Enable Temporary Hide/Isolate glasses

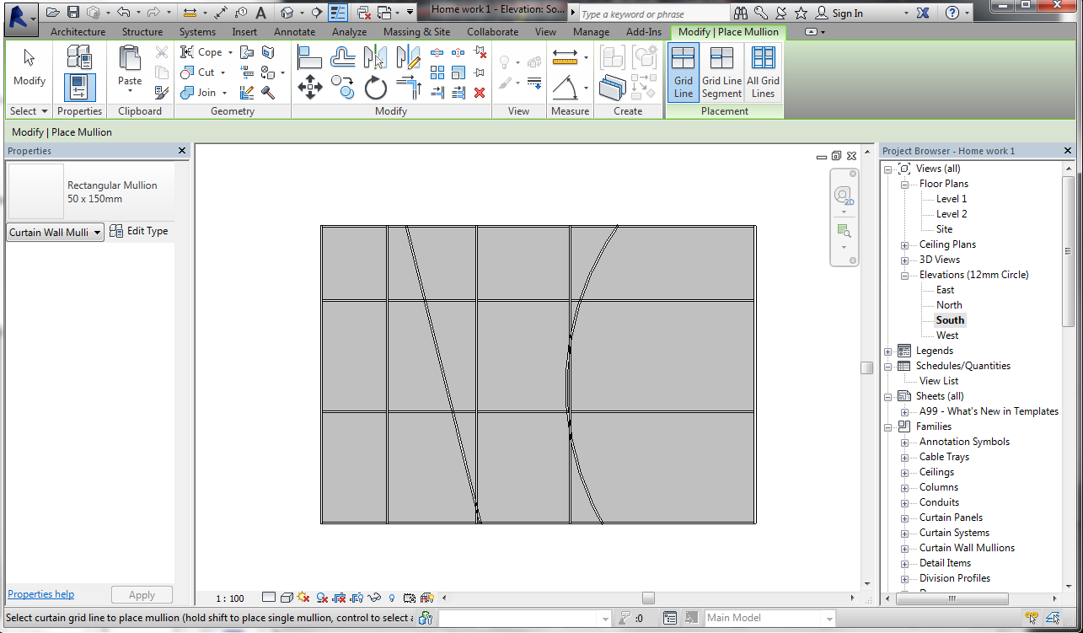pos(374,598)
